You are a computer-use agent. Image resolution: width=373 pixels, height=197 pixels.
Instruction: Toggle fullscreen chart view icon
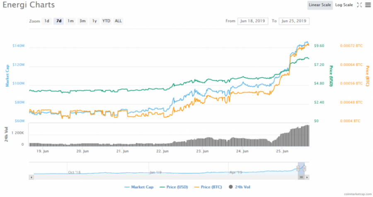point(359,5)
